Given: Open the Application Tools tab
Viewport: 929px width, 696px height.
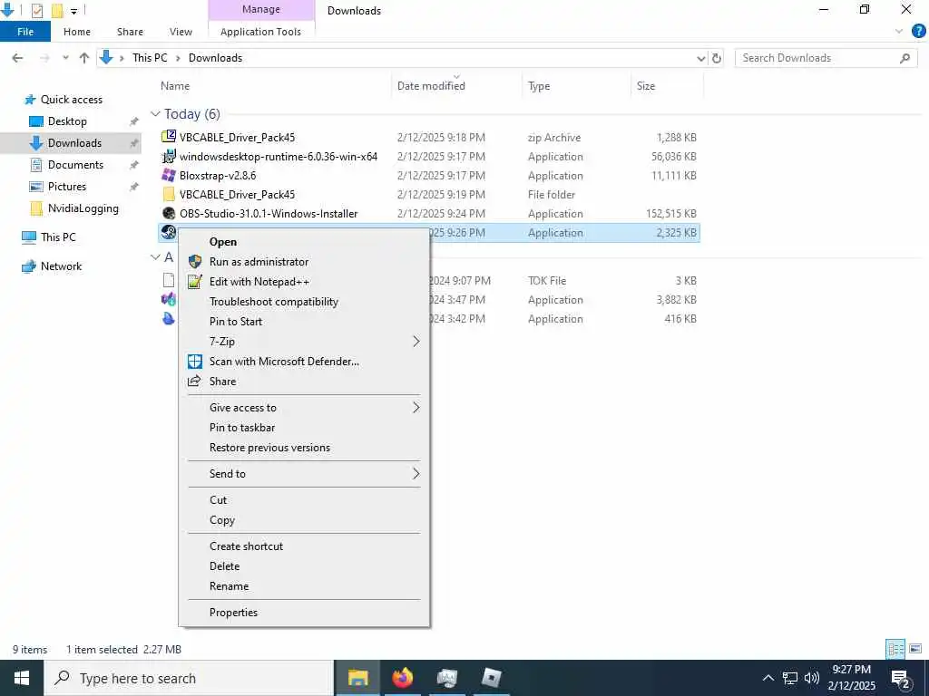Looking at the screenshot, I should pos(260,32).
